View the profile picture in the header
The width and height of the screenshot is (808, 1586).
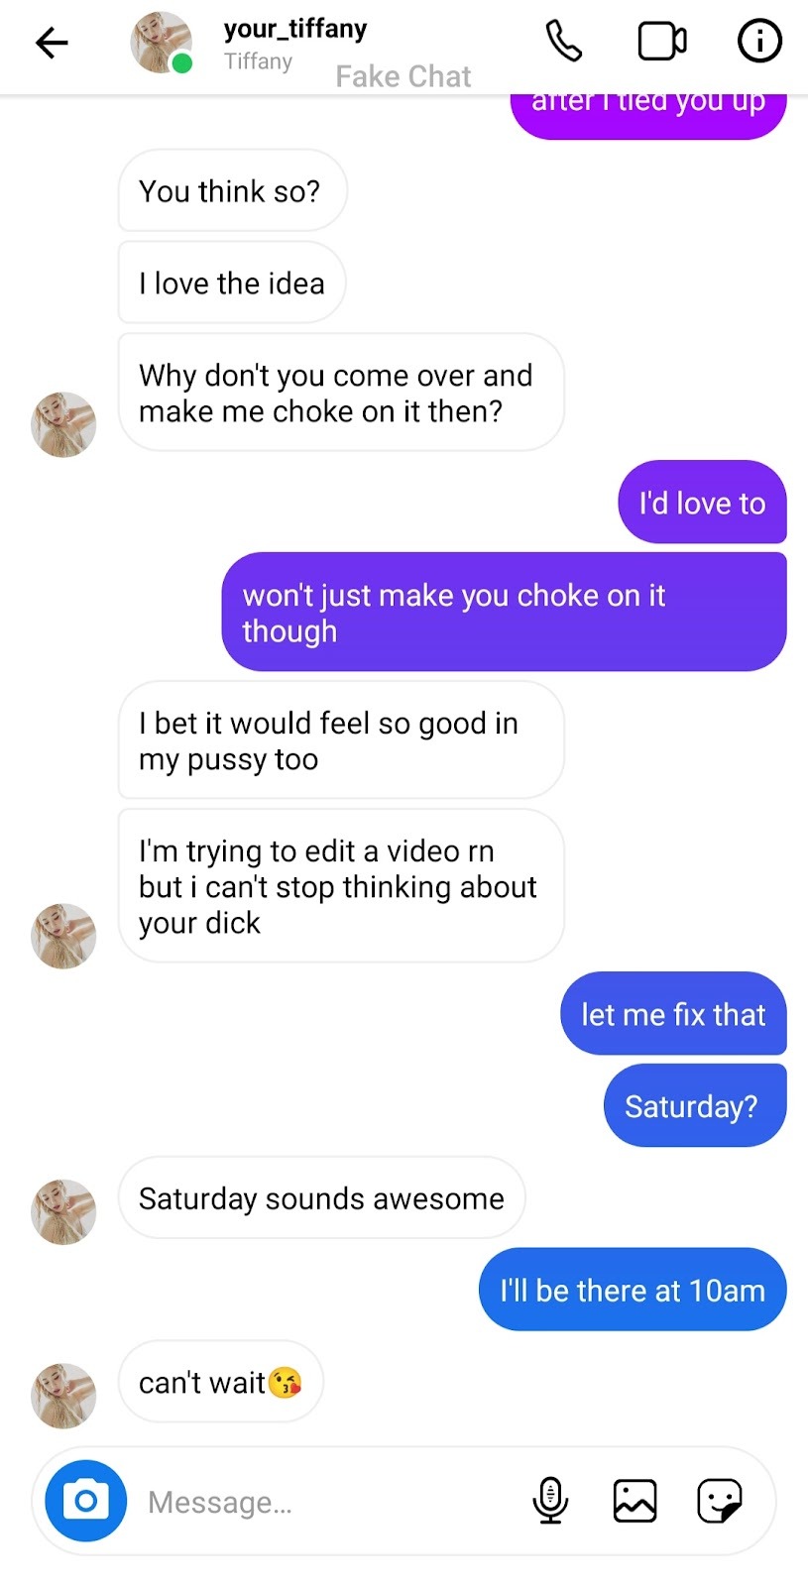tap(162, 42)
